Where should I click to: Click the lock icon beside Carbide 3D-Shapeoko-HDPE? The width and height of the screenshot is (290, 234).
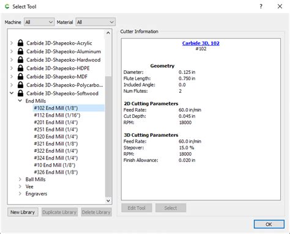click(x=20, y=68)
